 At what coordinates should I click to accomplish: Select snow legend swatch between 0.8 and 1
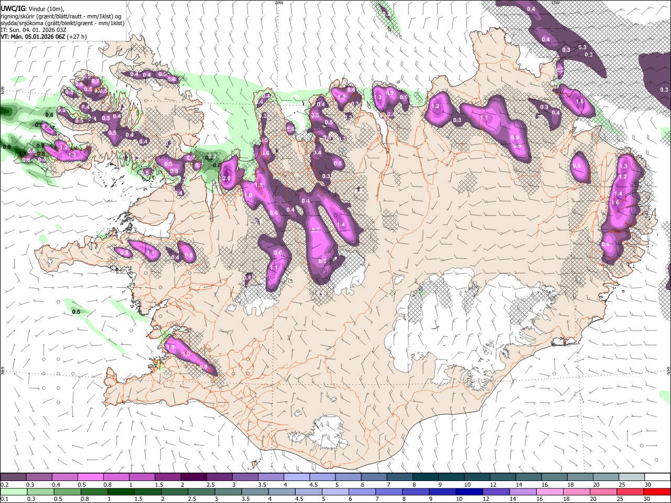(116, 477)
